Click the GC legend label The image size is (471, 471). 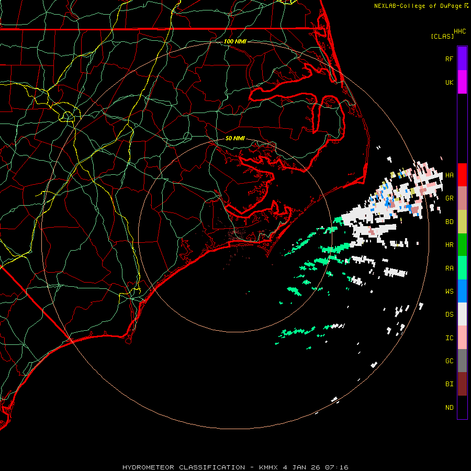click(449, 361)
